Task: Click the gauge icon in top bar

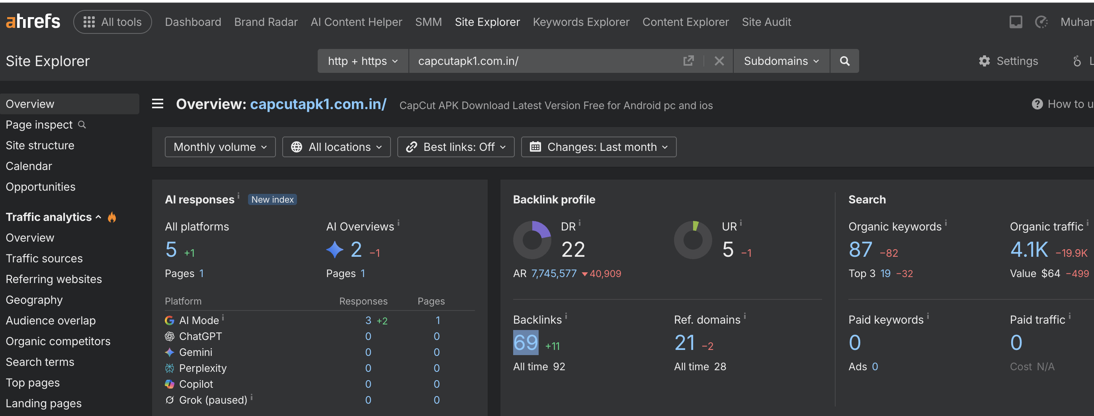Action: coord(1041,21)
